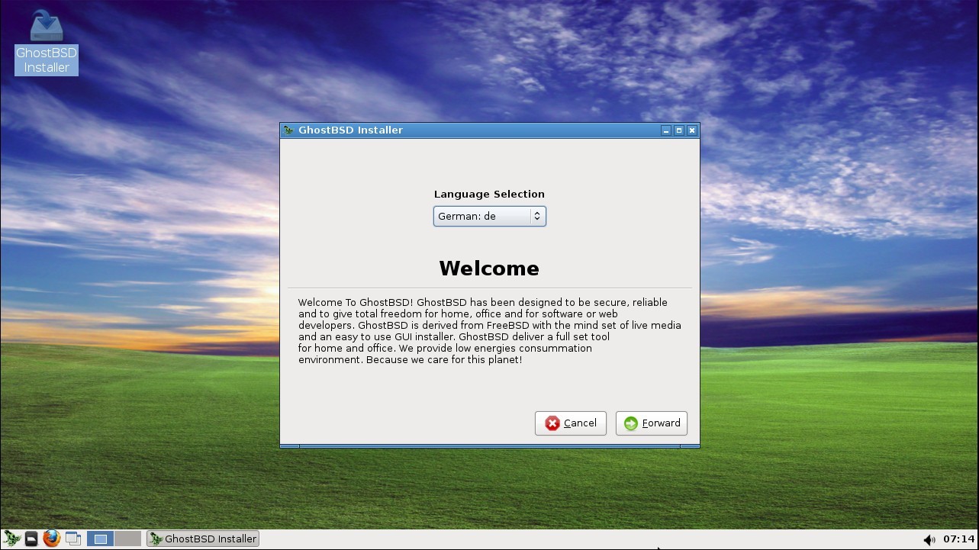Open the GhostBSD start menu in taskbar
Screen dimensions: 979x550
point(11,539)
